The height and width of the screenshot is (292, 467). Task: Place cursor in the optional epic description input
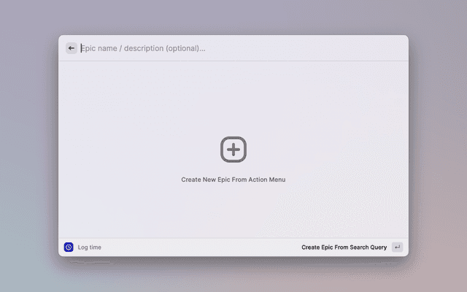[219, 48]
